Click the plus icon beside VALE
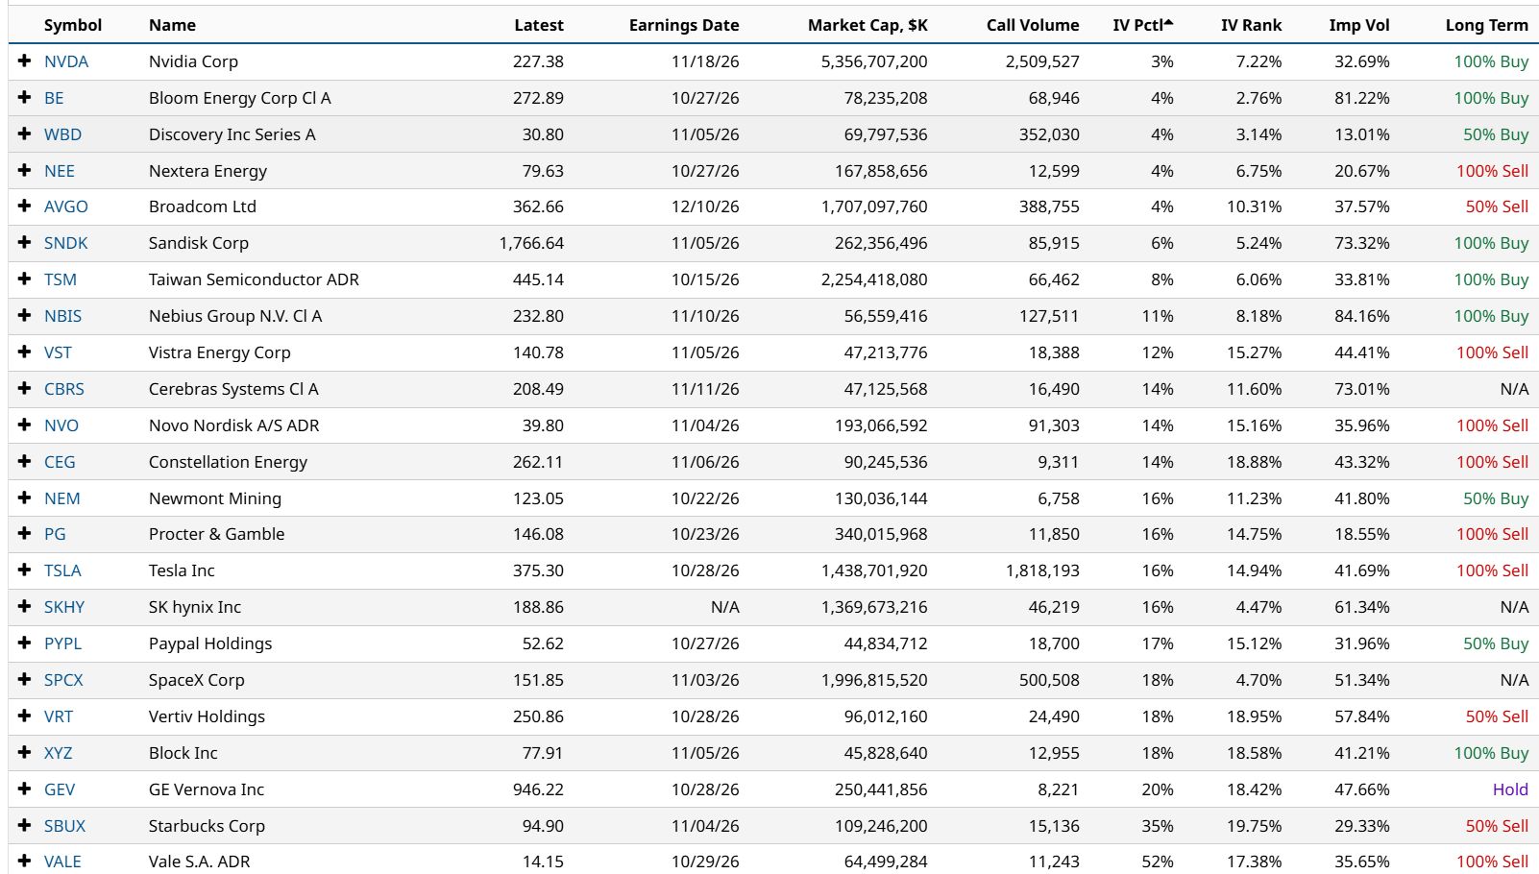This screenshot has width=1539, height=874. click(x=25, y=861)
